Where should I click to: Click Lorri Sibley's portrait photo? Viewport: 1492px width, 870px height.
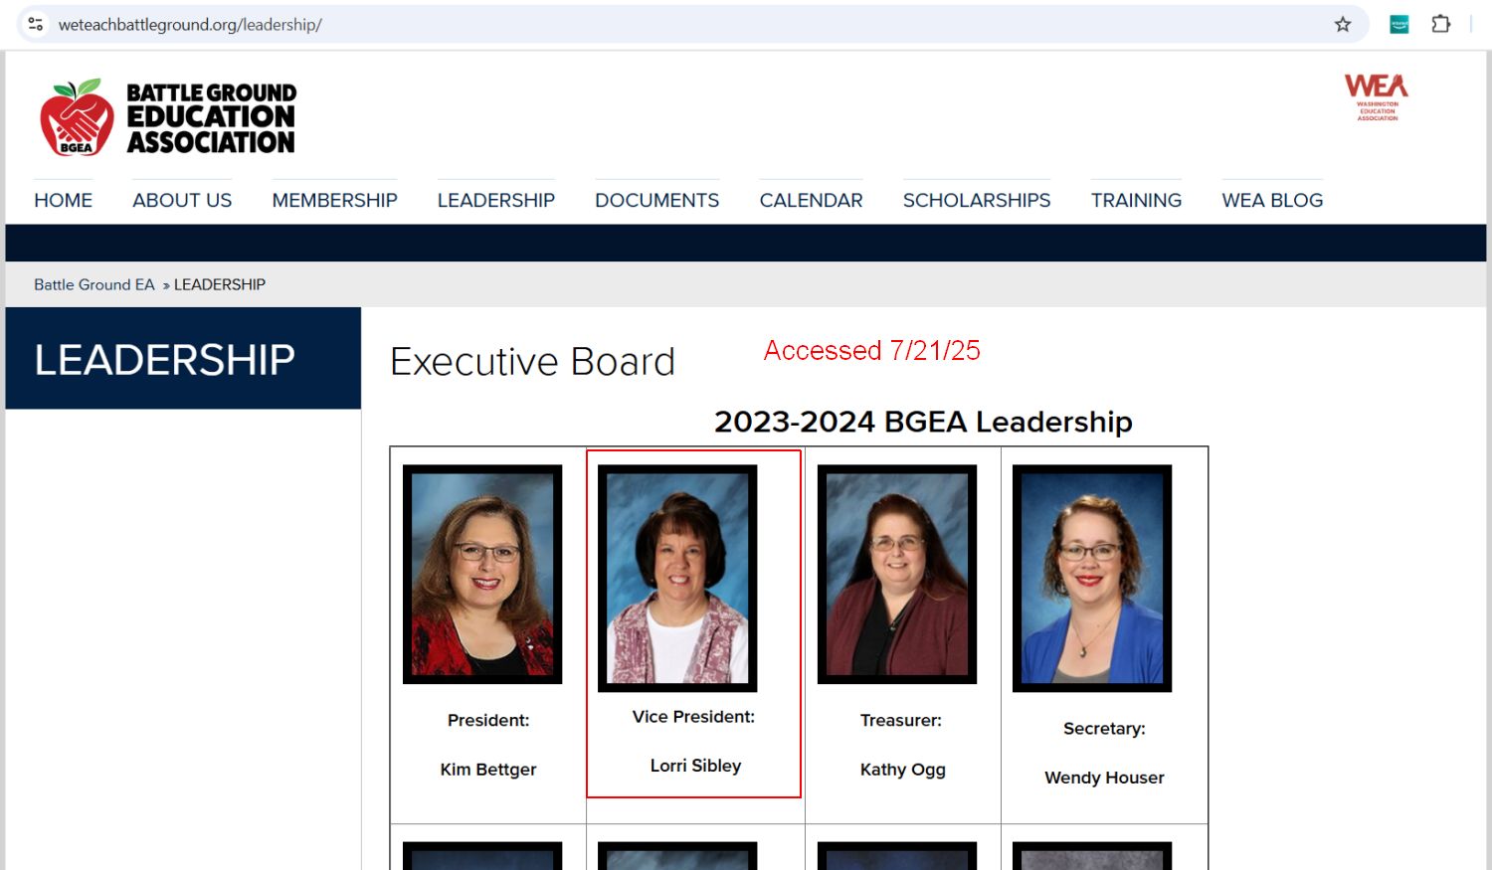coord(677,578)
